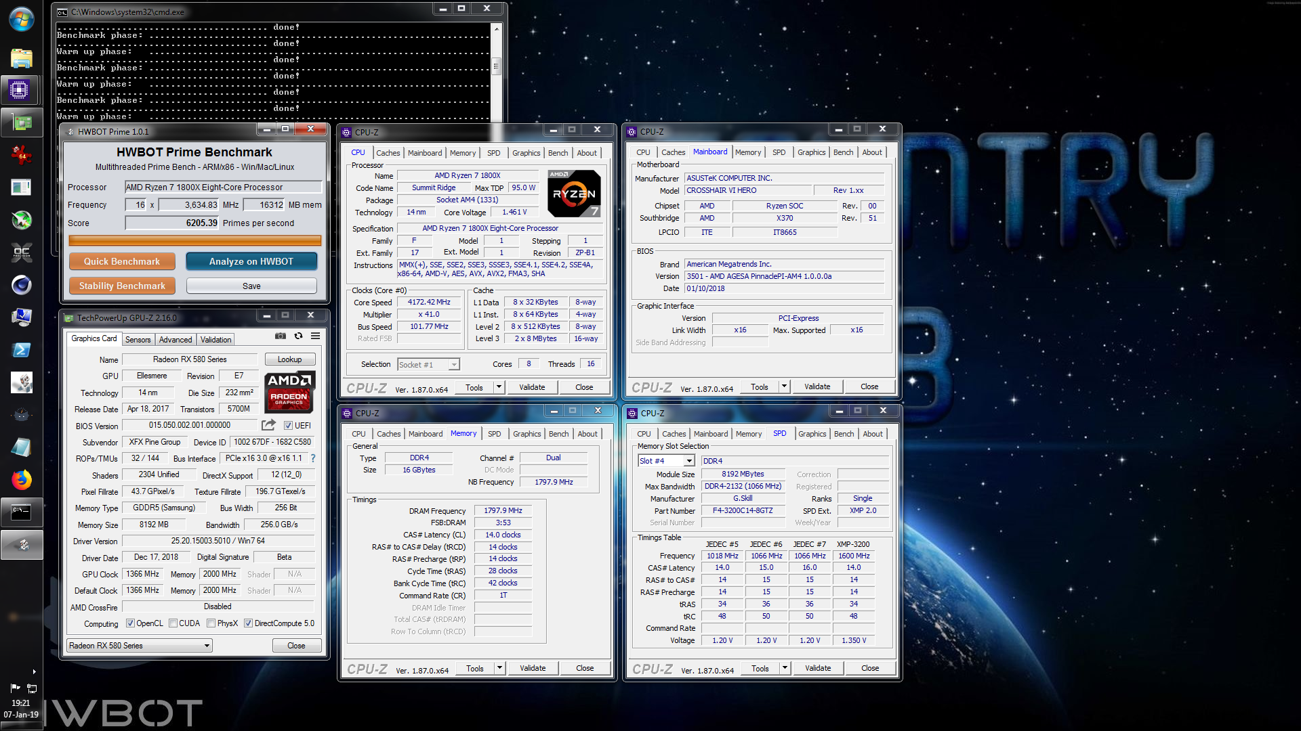Take a GPU-Z screenshot with the camera icon
The width and height of the screenshot is (1301, 731).
pos(280,336)
